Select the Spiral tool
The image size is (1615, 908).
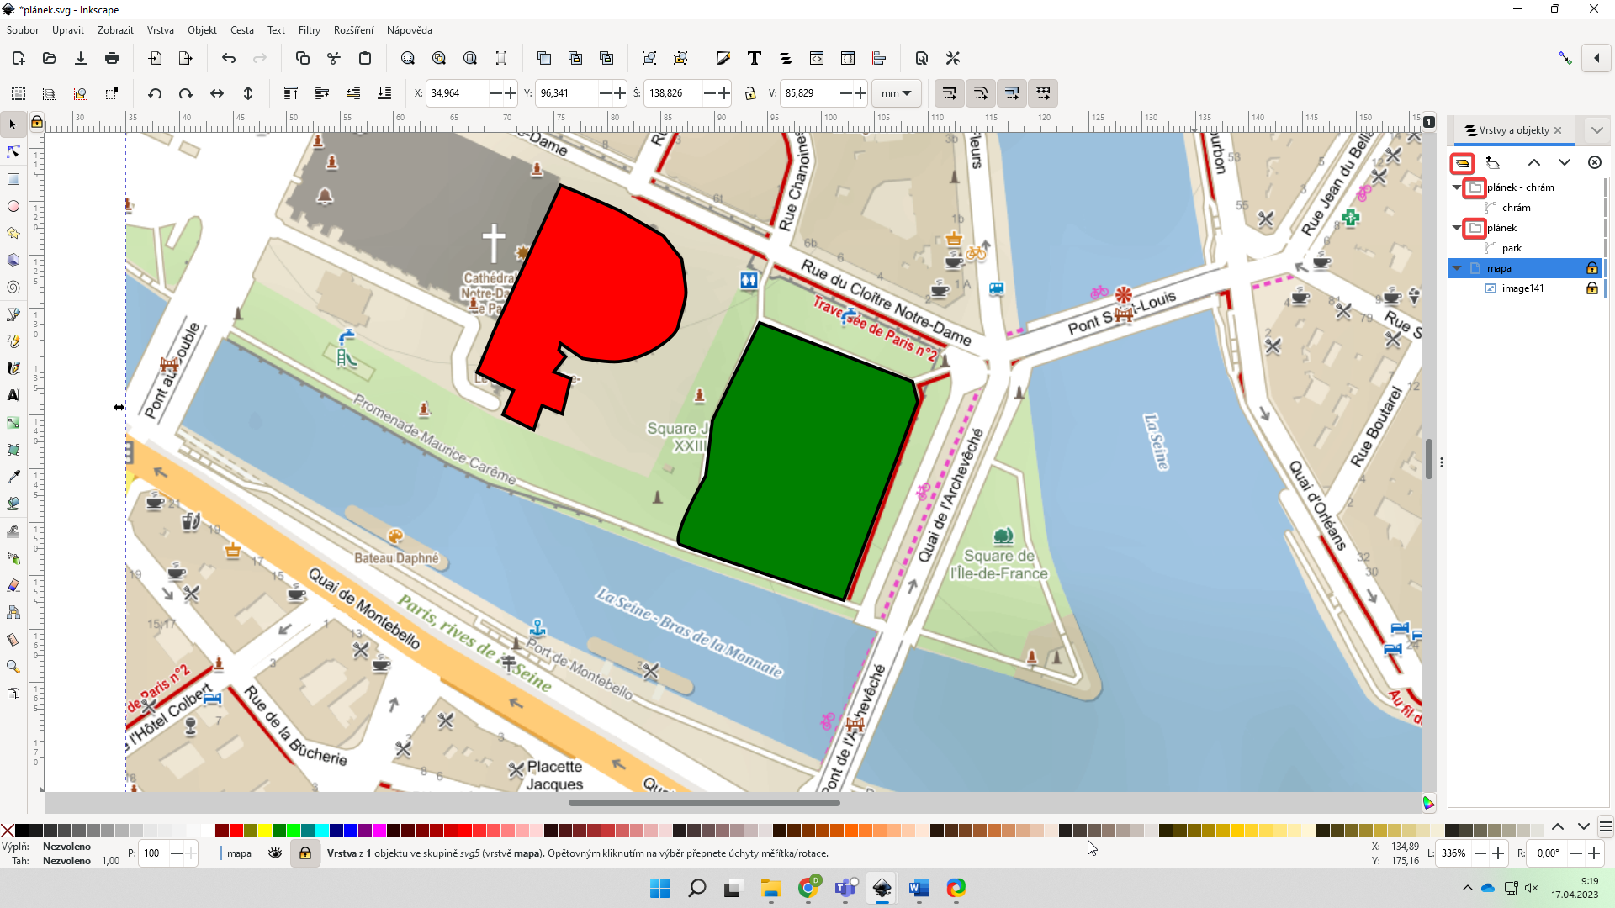click(x=13, y=287)
